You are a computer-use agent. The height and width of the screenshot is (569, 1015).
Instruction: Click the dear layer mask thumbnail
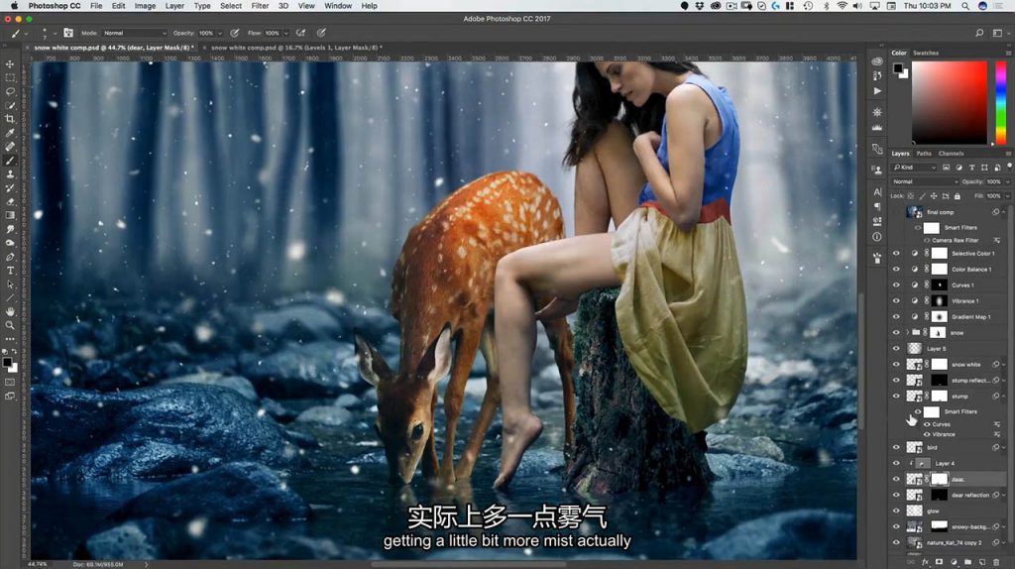(x=940, y=479)
